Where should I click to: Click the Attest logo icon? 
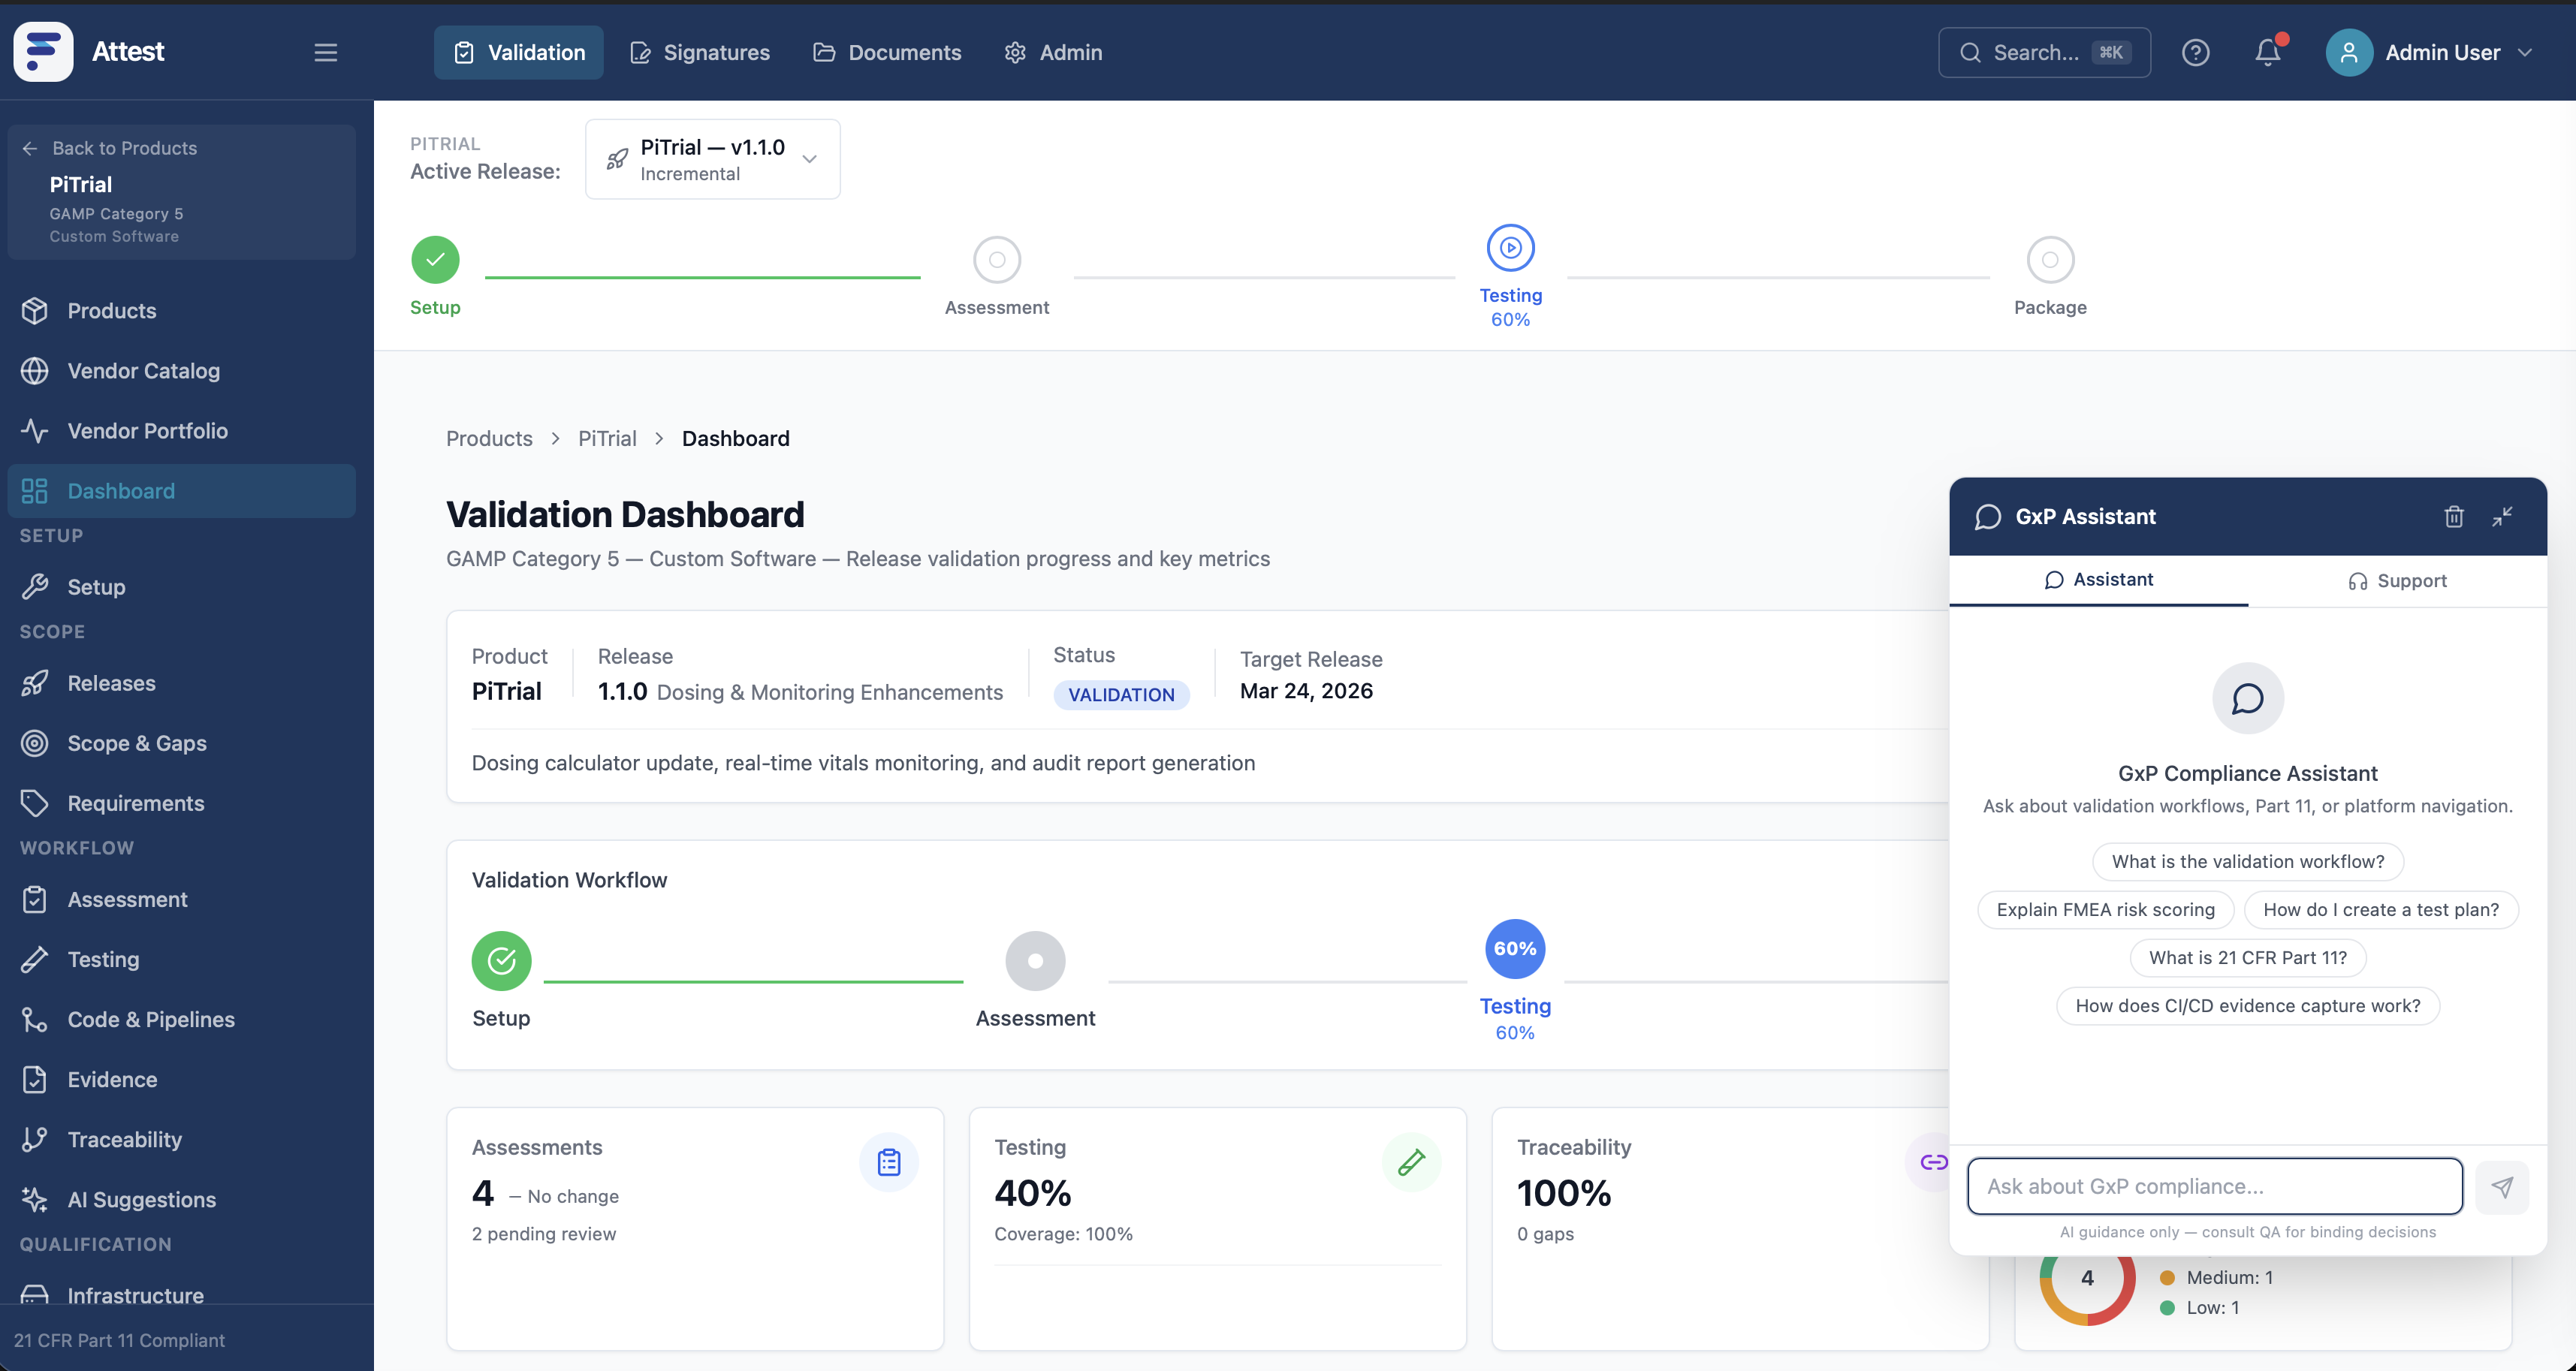click(x=42, y=51)
